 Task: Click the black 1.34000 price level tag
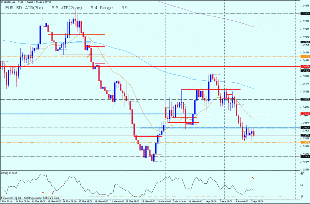[x=305, y=128]
